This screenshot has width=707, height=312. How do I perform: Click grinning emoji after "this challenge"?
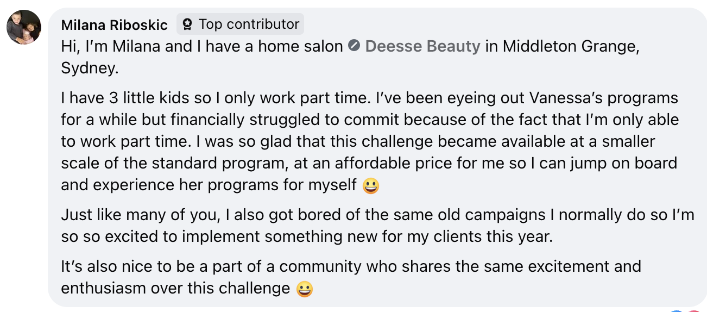(x=305, y=289)
